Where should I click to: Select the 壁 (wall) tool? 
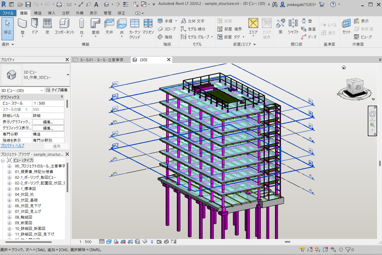point(22,28)
